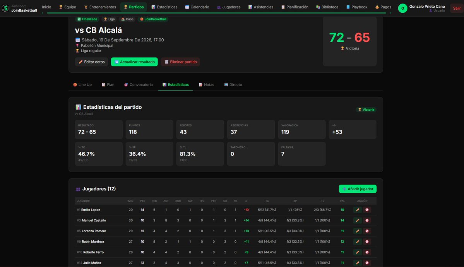Edit Roberto Ferro stats with pencil icon
The image size is (464, 267).
(x=358, y=252)
